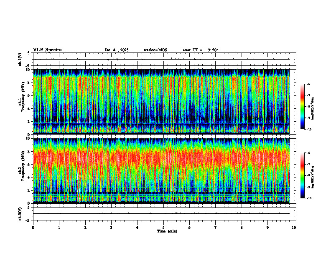
Task: Click time axis tick label "9"
Action: pos(267,227)
